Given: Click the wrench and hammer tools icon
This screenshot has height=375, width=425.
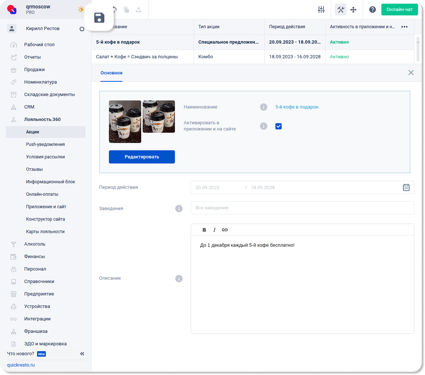Looking at the screenshot, I should (x=341, y=10).
